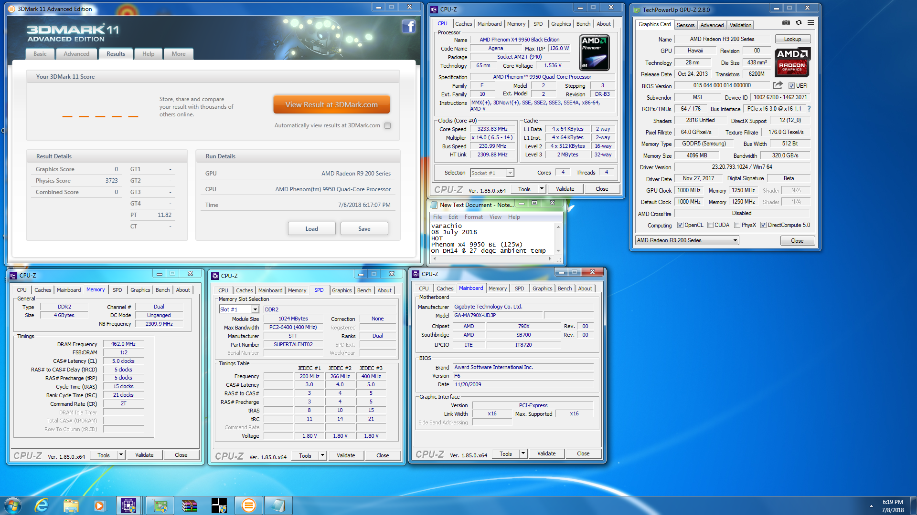Enable automatically view results at 3DMark.com
This screenshot has width=917, height=515.
pyautogui.click(x=387, y=125)
